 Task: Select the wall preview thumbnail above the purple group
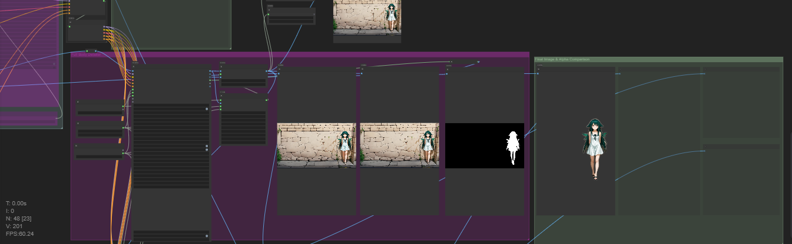click(367, 17)
